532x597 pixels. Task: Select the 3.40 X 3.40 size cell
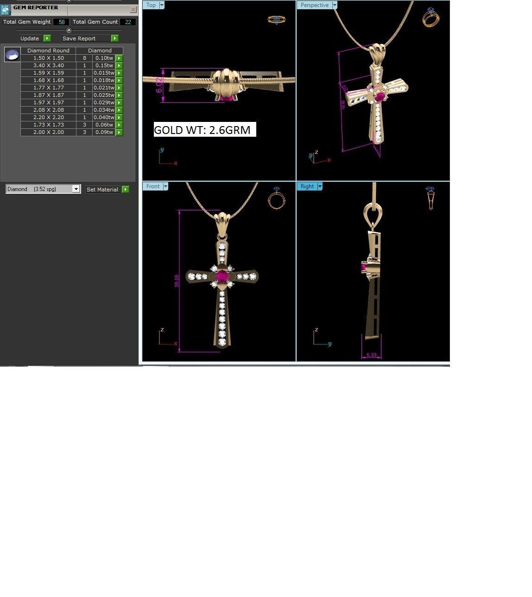coord(49,65)
